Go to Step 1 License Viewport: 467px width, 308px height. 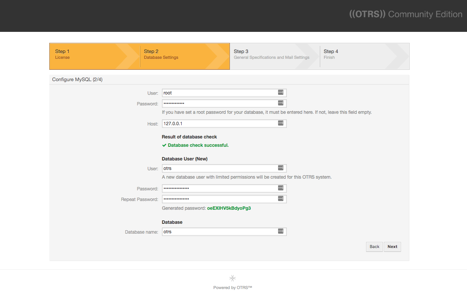coord(95,56)
